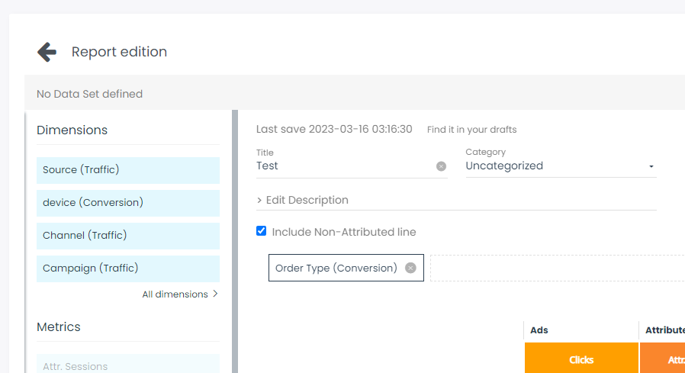Viewport: 685px width, 373px height.
Task: Pick the Channel (Traffic) dimension
Action: pyautogui.click(x=127, y=236)
